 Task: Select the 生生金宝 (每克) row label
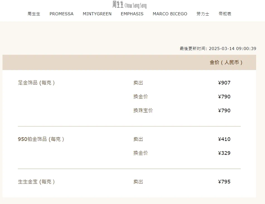36,182
